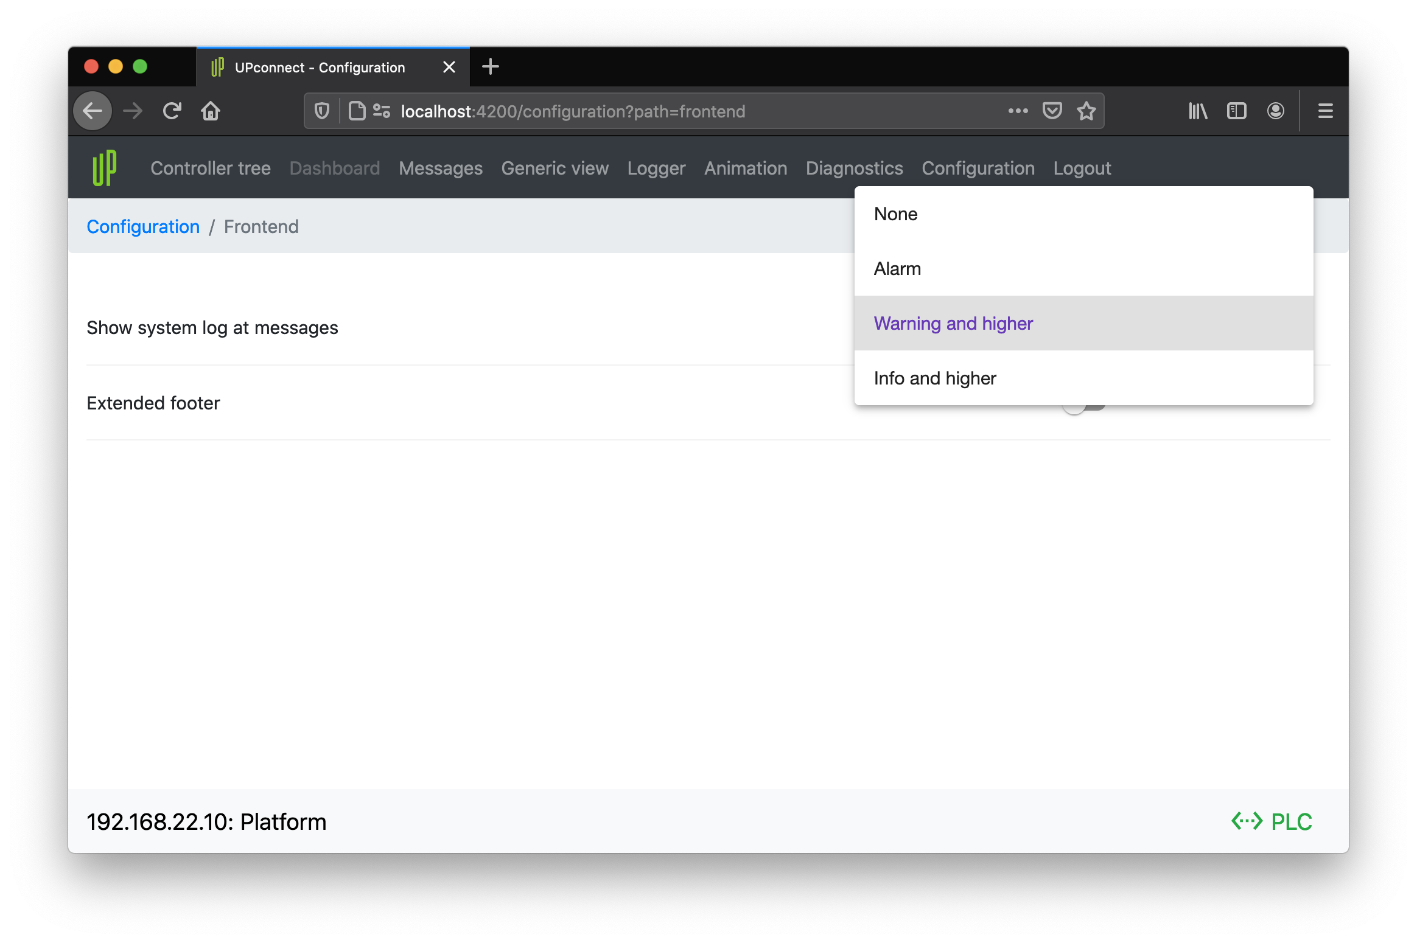Navigate to Messages in navbar
This screenshot has height=943, width=1417.
click(441, 168)
